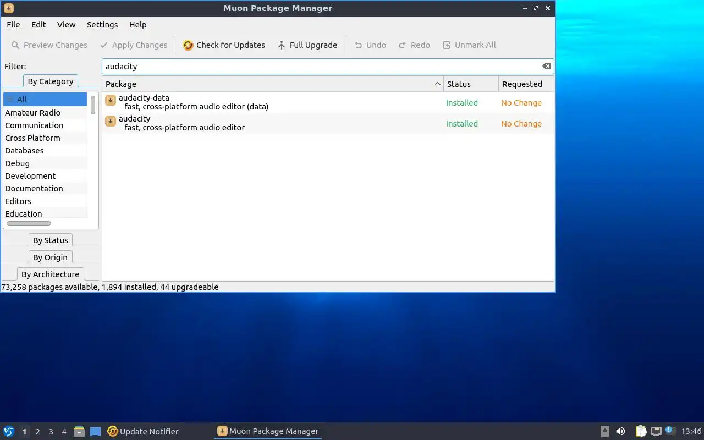Click the Redo toolbar button
The width and height of the screenshot is (704, 440).
(x=414, y=45)
